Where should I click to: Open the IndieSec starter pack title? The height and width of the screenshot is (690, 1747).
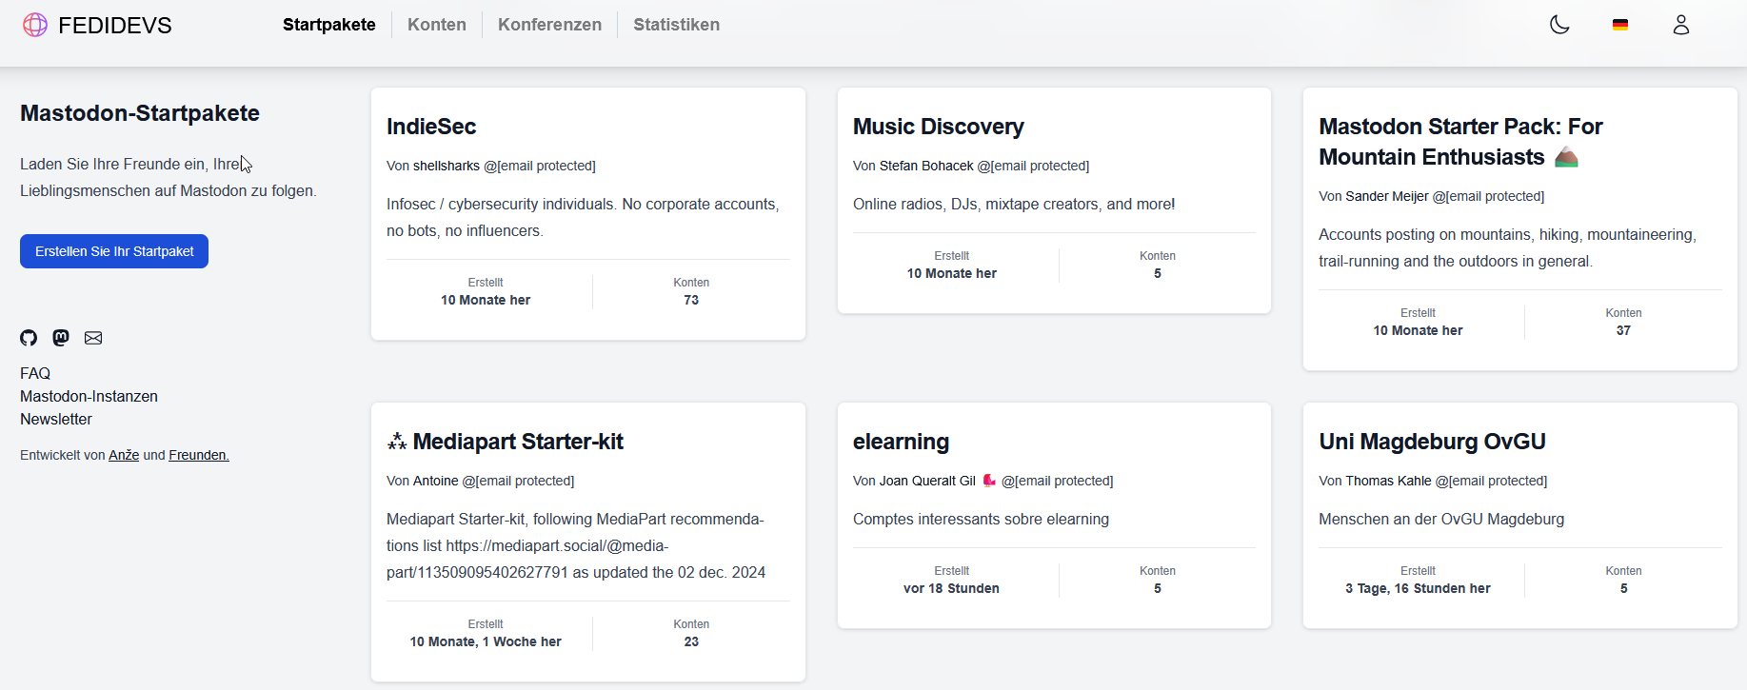click(431, 127)
